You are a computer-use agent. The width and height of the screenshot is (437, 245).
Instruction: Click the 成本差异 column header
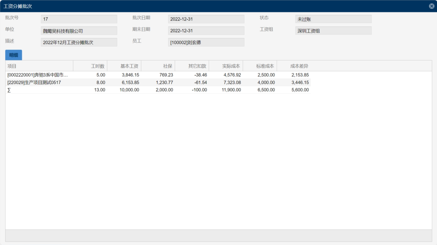pos(294,66)
